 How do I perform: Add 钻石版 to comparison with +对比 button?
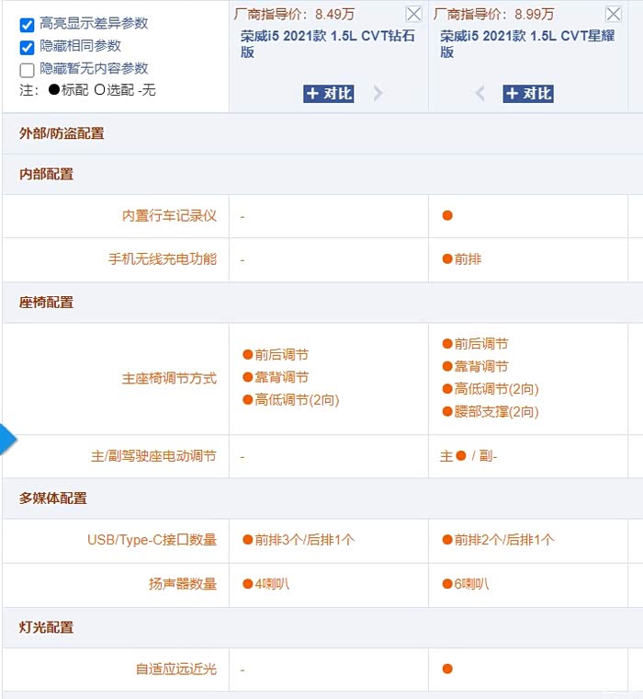[329, 94]
